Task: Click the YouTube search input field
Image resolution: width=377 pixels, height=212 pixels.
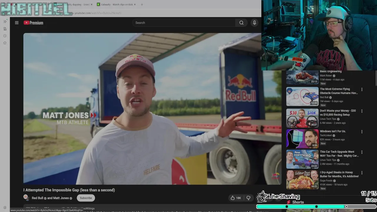Action: pos(184,23)
